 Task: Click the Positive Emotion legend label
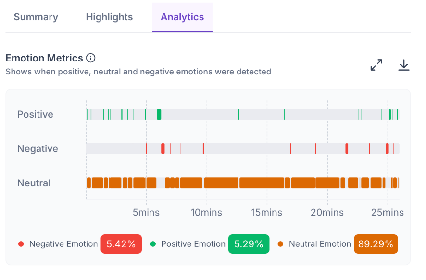coord(193,244)
